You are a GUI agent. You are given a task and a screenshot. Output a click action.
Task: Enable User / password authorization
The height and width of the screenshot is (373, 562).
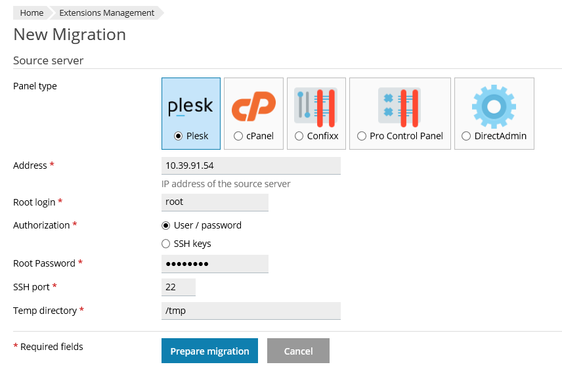point(166,225)
